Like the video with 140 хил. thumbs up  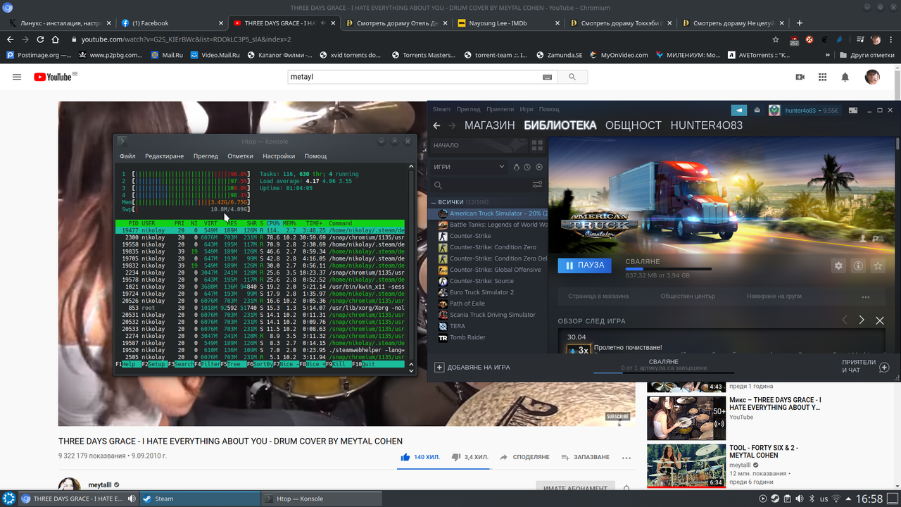(420, 457)
